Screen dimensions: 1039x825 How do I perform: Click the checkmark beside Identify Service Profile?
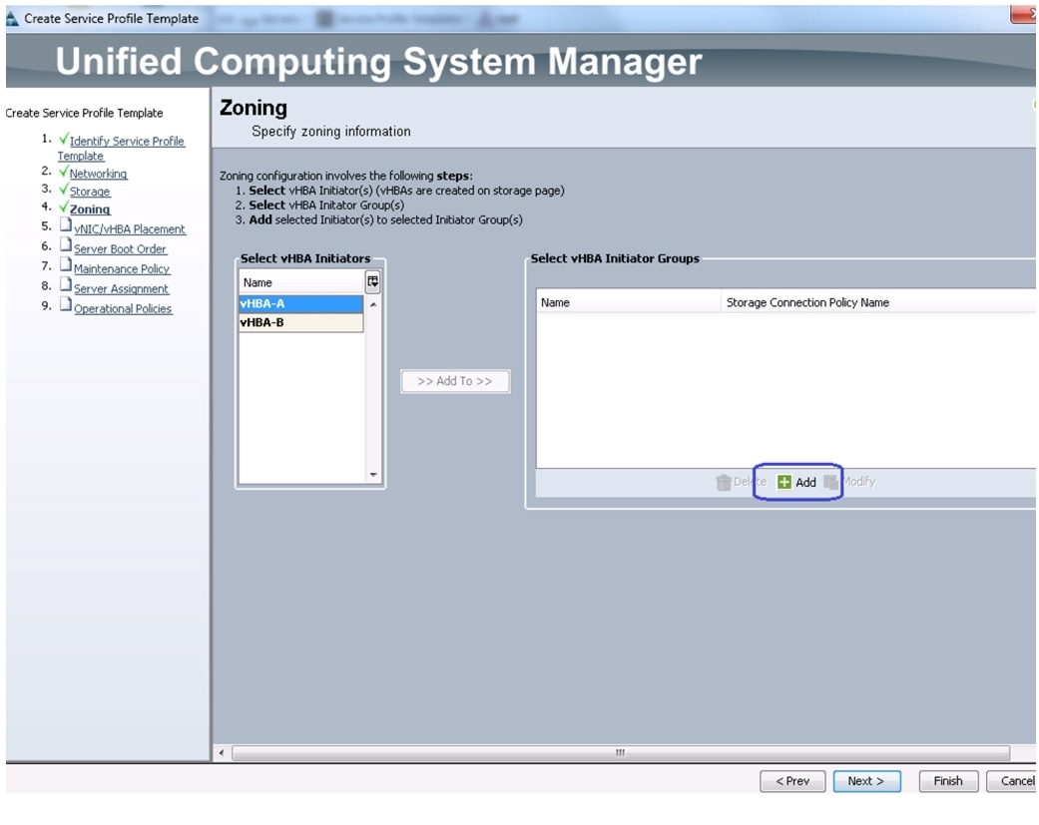[64, 139]
